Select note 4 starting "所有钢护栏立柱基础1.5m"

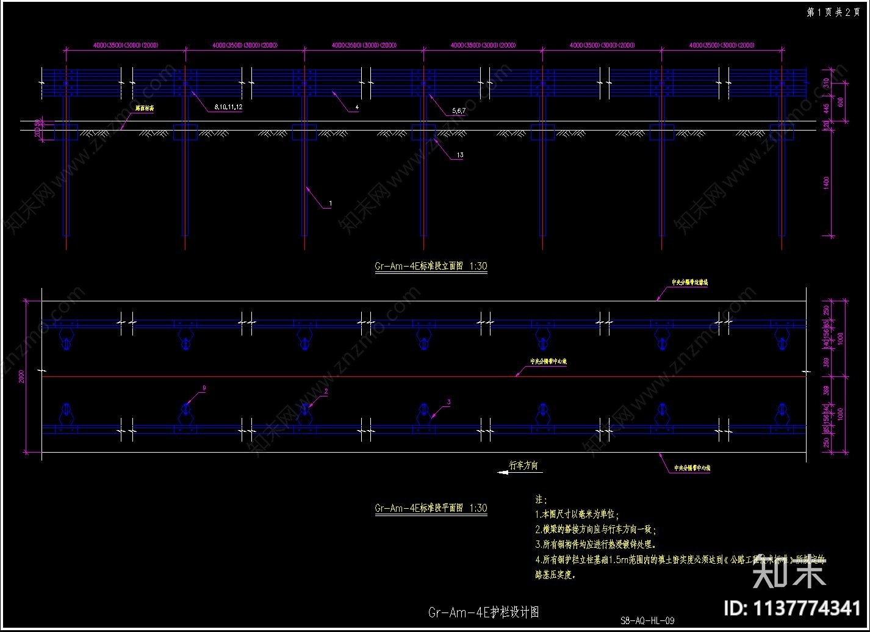pyautogui.click(x=680, y=560)
